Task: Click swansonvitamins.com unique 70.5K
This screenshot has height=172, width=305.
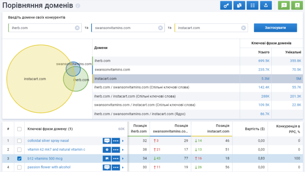Action: click(296, 70)
